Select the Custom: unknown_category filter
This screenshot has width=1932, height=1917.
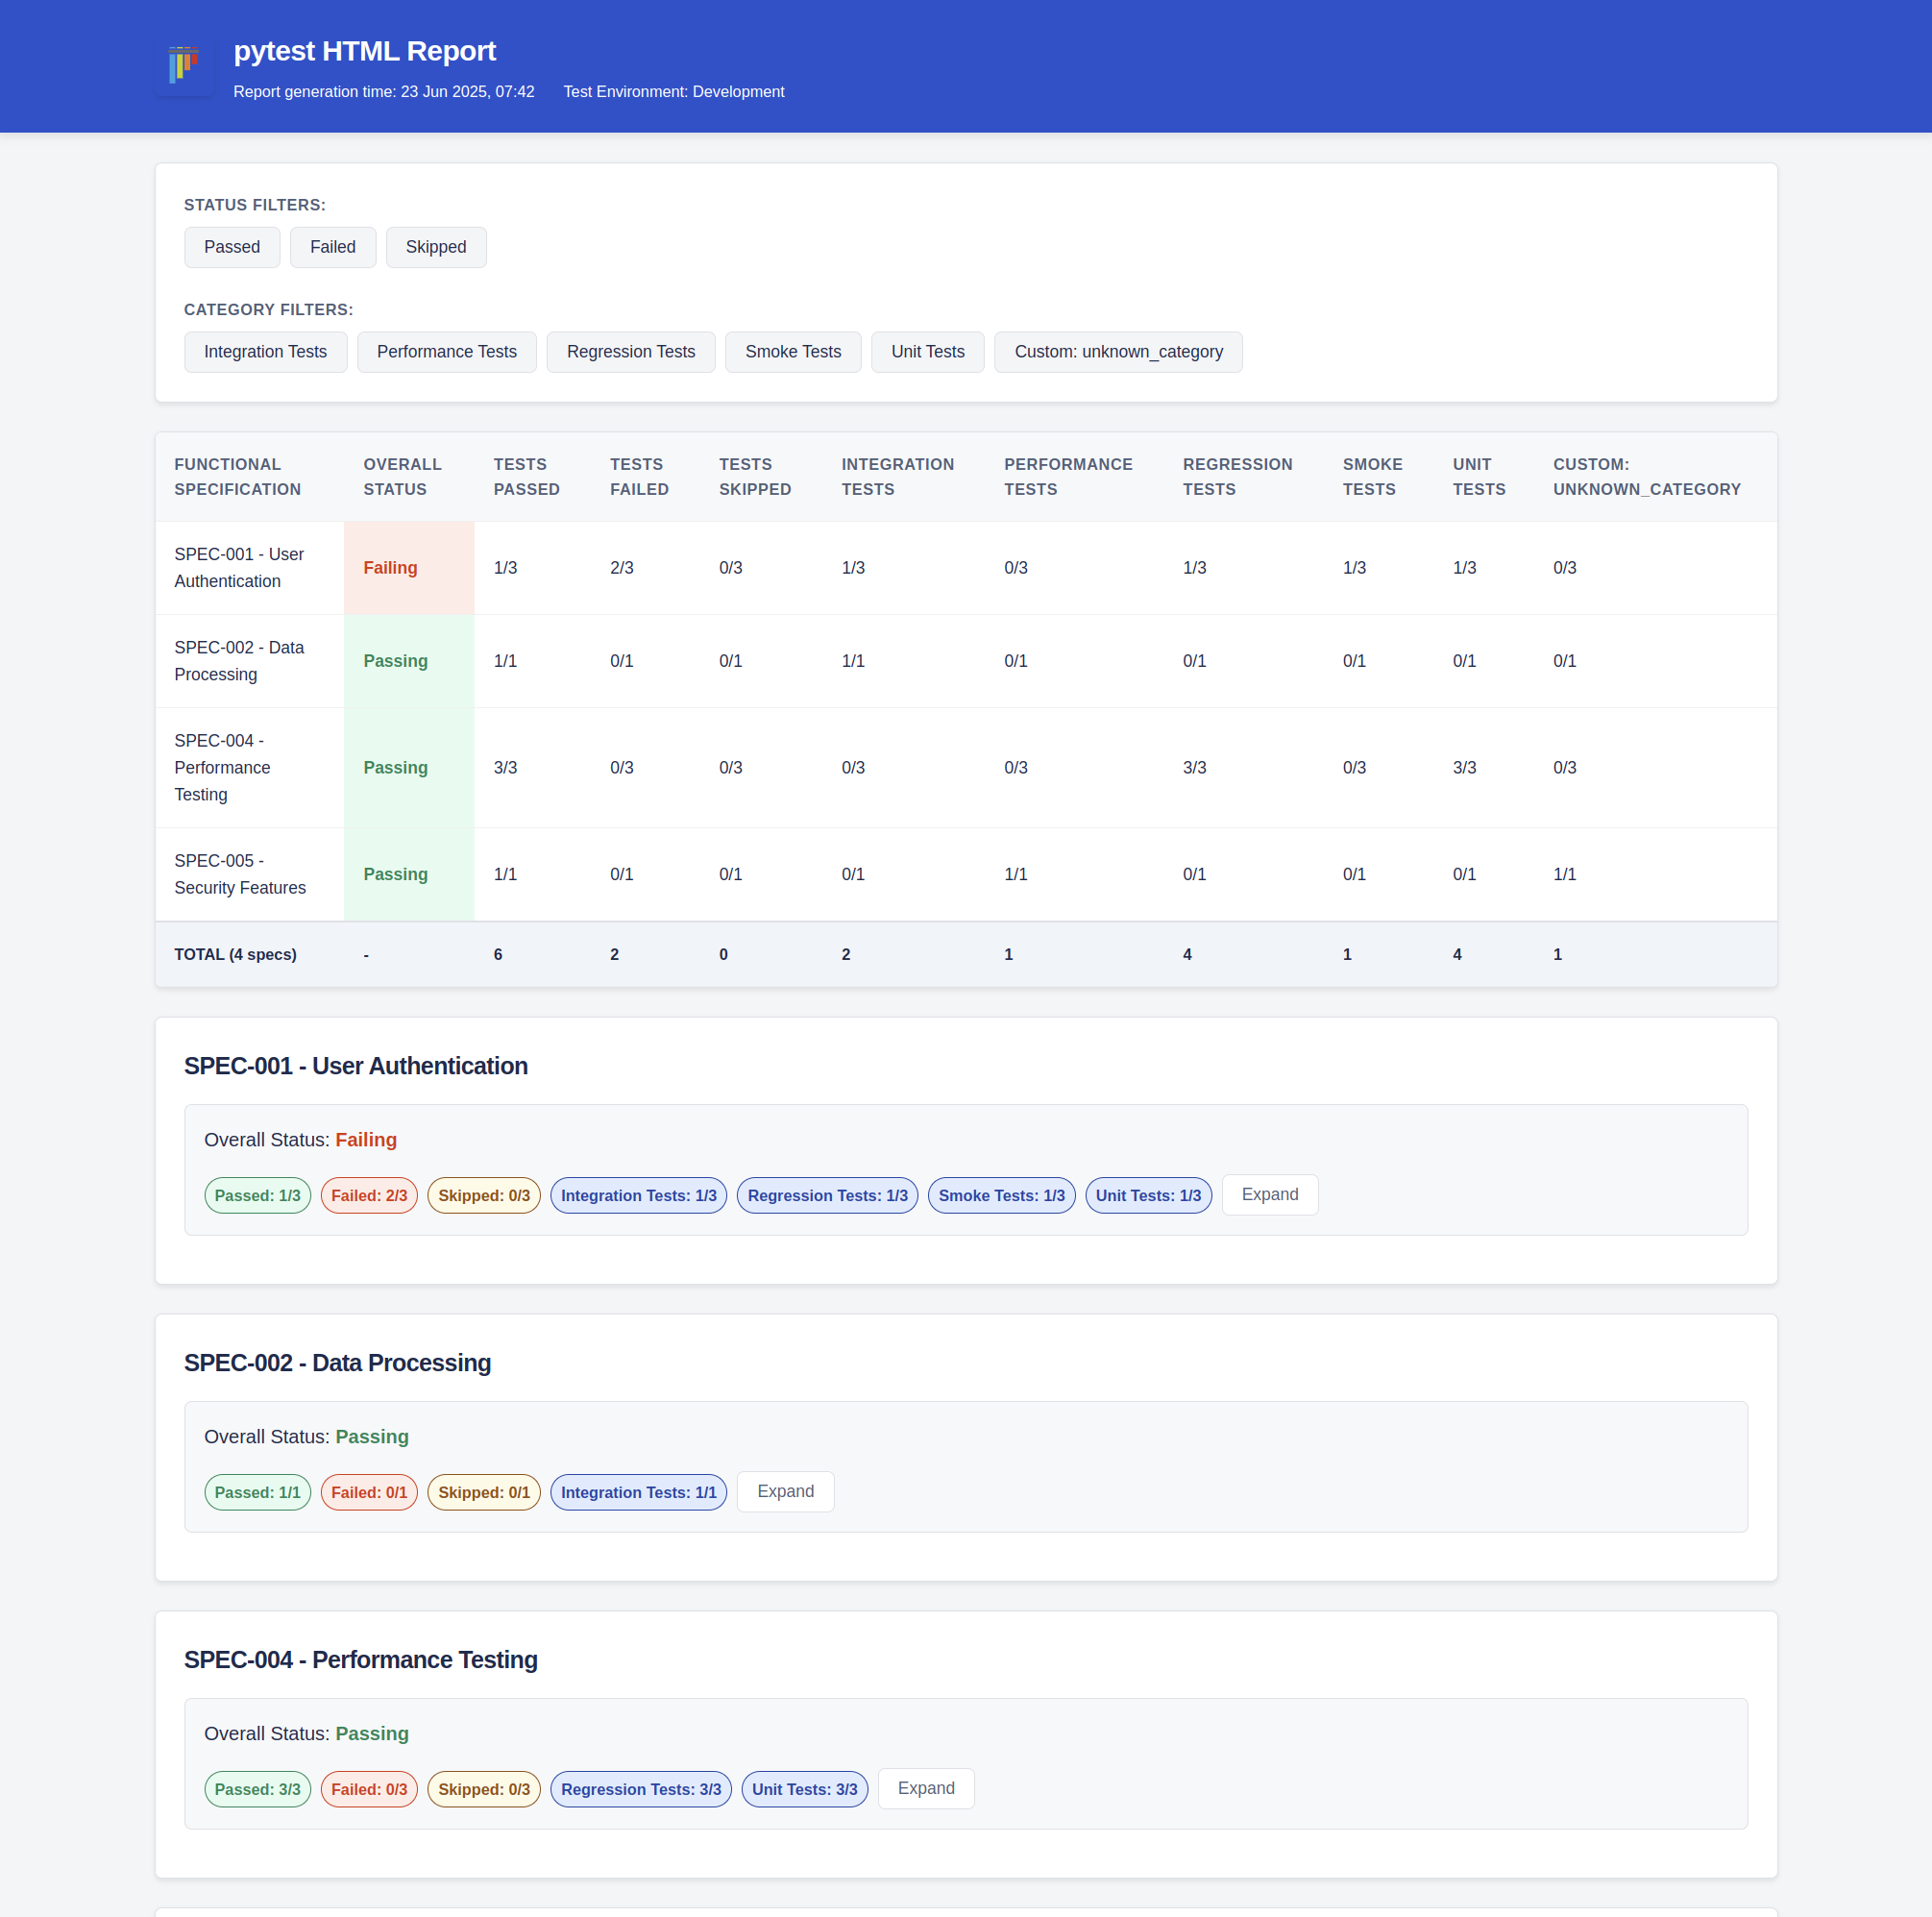tap(1117, 351)
